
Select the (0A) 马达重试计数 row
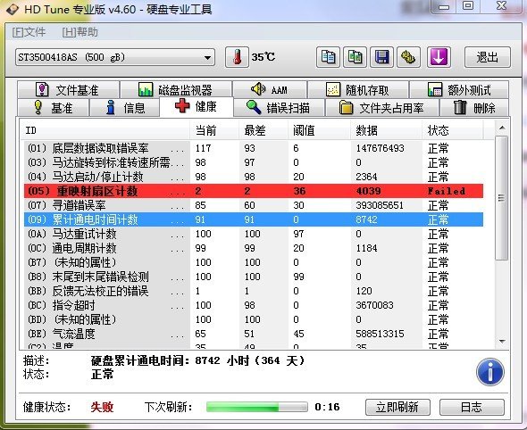[x=254, y=234]
